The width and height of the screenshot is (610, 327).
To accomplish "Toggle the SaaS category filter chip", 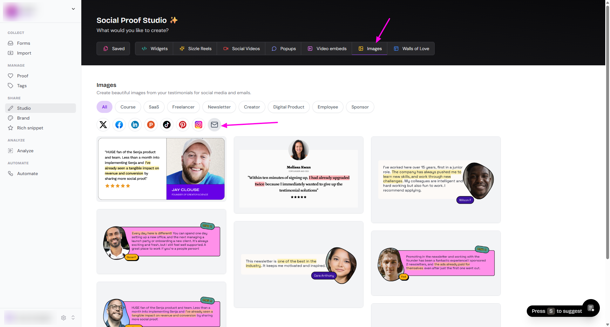I will coord(154,107).
